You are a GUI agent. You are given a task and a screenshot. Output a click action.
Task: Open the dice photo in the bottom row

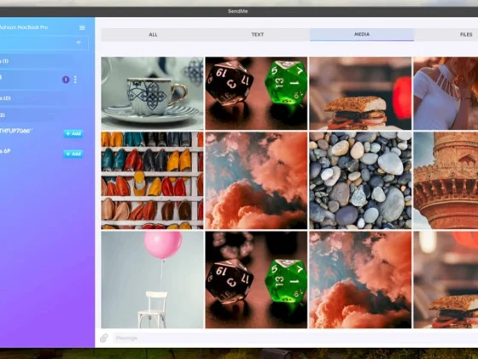[256, 280]
